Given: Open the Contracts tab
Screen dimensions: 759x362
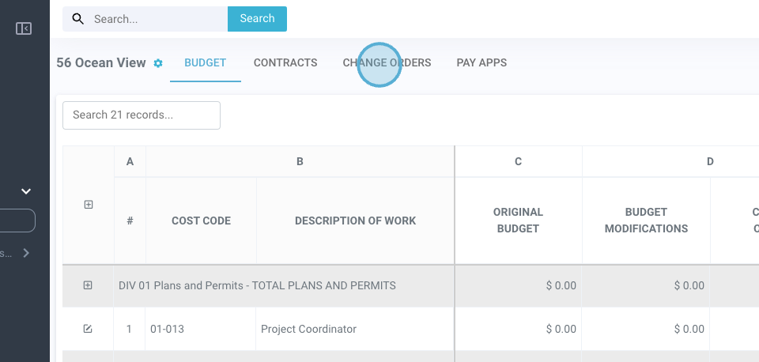Looking at the screenshot, I should click(x=285, y=63).
